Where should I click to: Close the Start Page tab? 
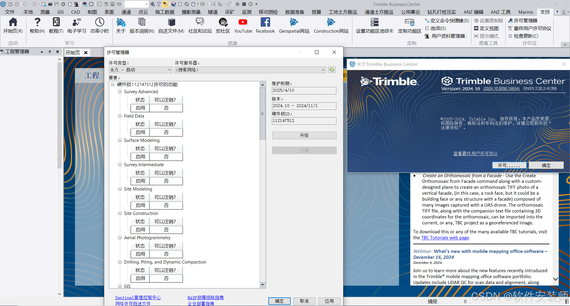click(x=86, y=53)
